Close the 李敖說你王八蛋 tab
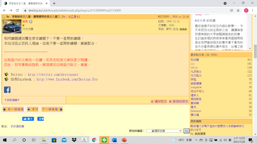This screenshot has height=144, width=257. (x=47, y=3)
